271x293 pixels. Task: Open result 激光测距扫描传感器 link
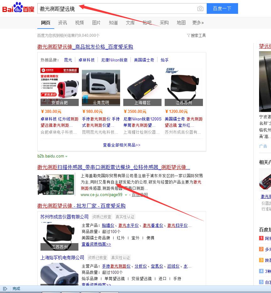coord(114,167)
